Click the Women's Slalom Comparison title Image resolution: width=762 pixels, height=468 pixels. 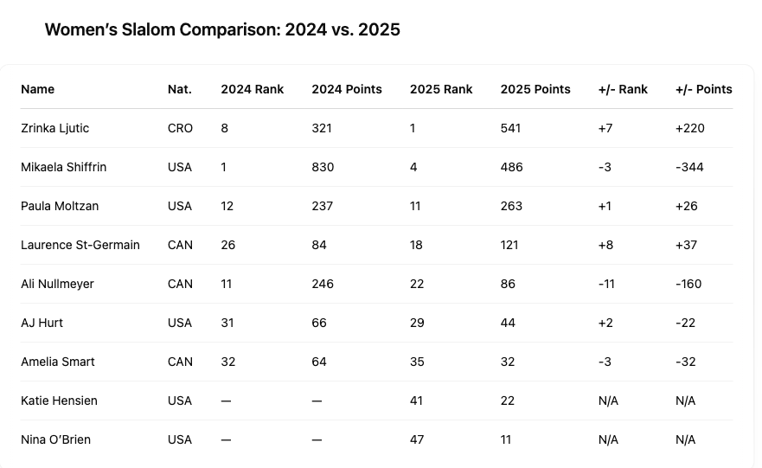[x=222, y=30]
